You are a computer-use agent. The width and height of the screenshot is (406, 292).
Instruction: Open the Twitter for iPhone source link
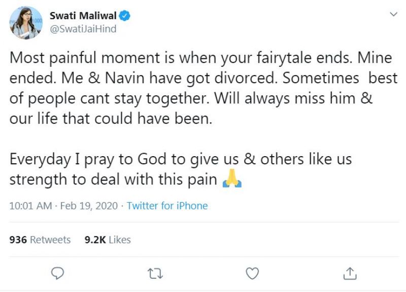pos(167,206)
